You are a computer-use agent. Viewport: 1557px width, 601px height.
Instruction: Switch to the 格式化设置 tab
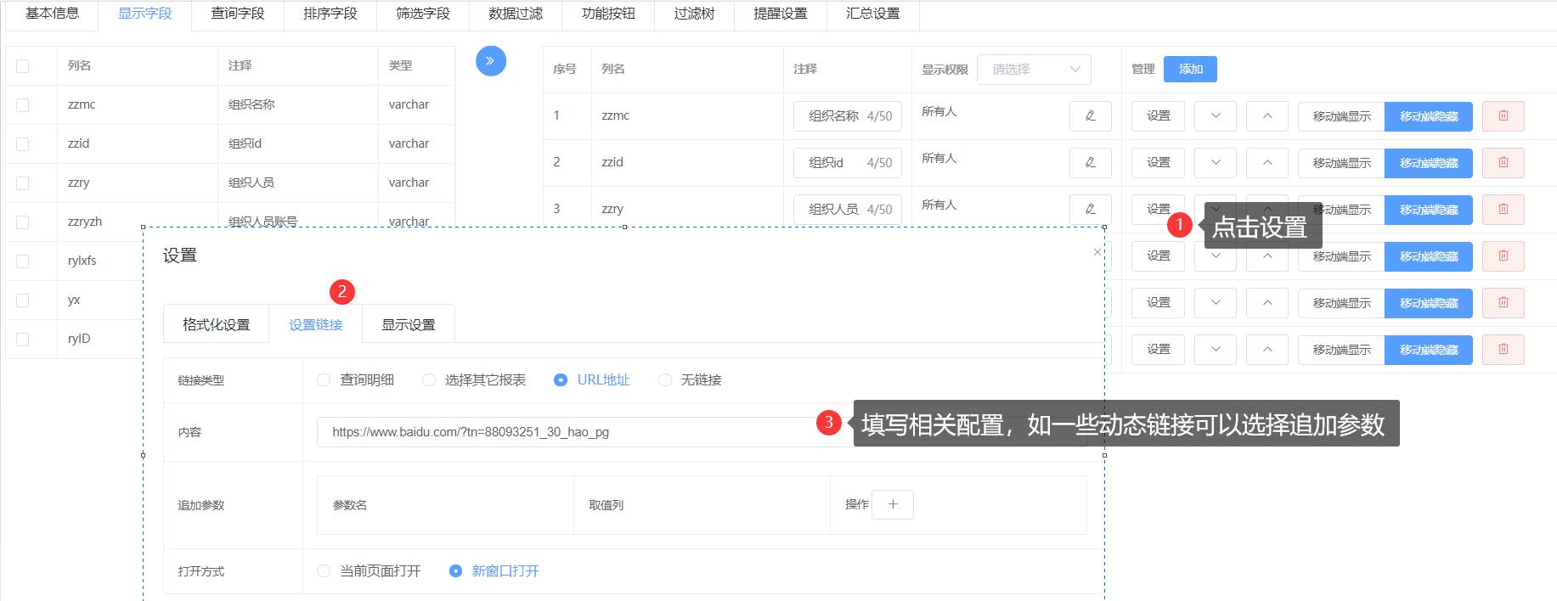216,325
